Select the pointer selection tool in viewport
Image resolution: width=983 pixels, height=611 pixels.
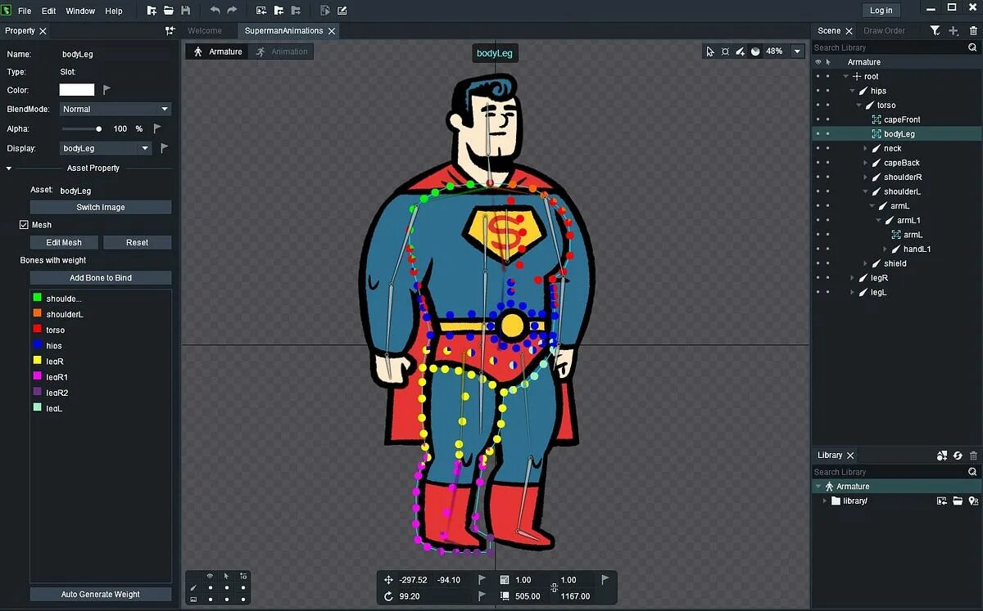pyautogui.click(x=710, y=51)
